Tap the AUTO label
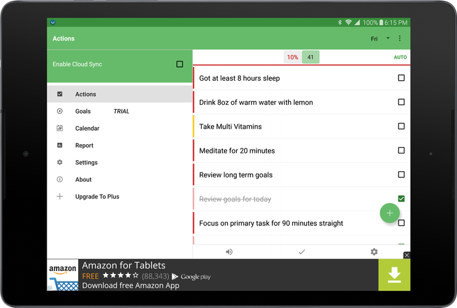This screenshot has height=308, width=457. [x=400, y=57]
